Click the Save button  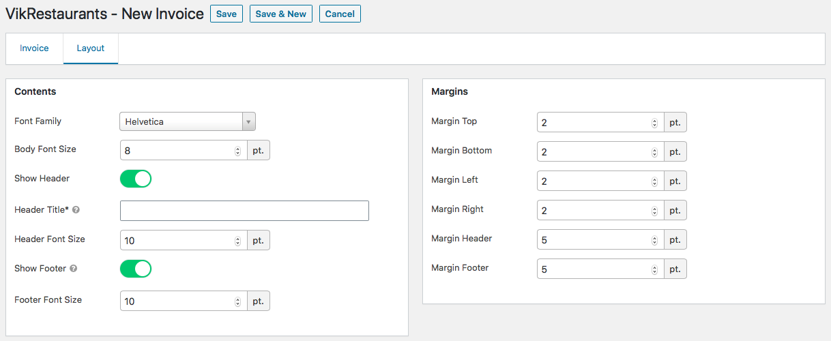tap(227, 14)
